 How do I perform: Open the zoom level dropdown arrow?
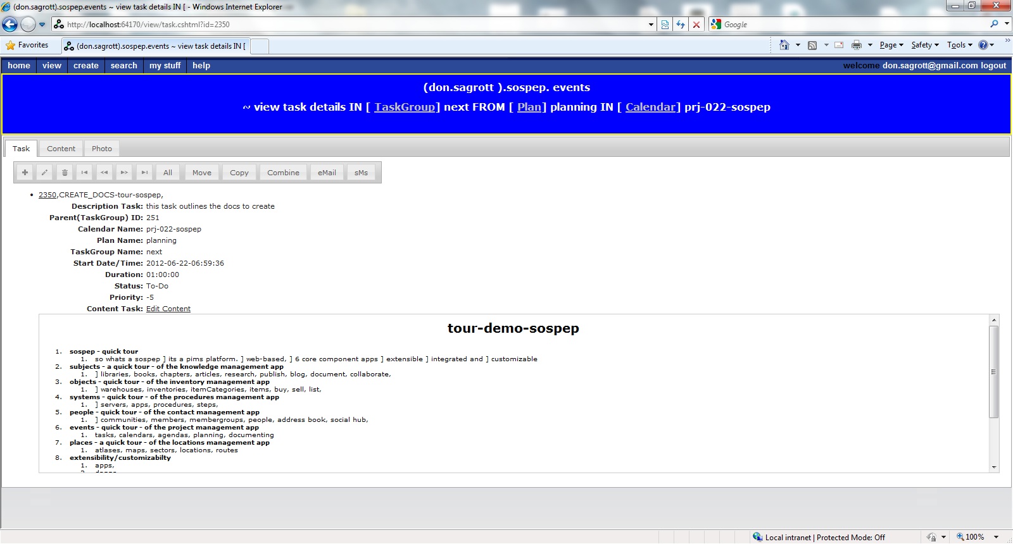996,537
